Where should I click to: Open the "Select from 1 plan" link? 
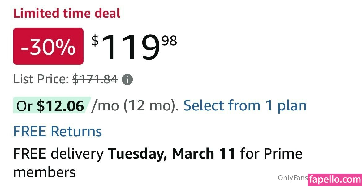click(245, 106)
